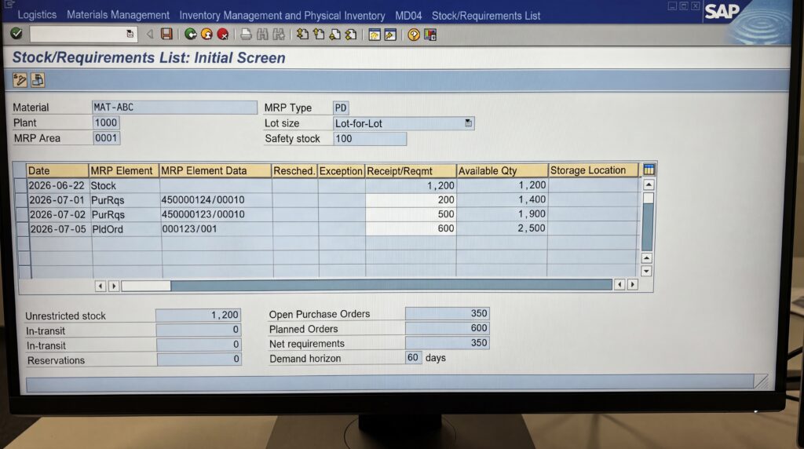Click the Available Qty column header
The image size is (804, 449).
click(502, 170)
